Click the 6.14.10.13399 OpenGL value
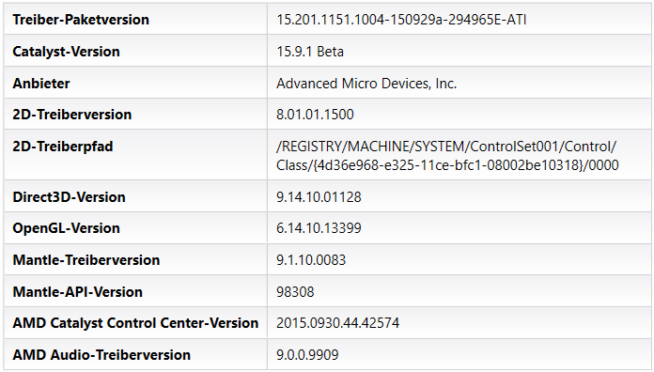This screenshot has width=654, height=372. tap(319, 228)
